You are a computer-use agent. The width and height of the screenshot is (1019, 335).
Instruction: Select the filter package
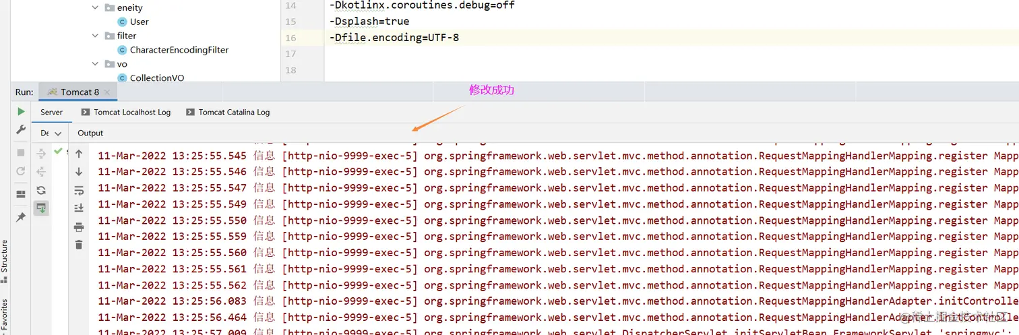pos(121,36)
